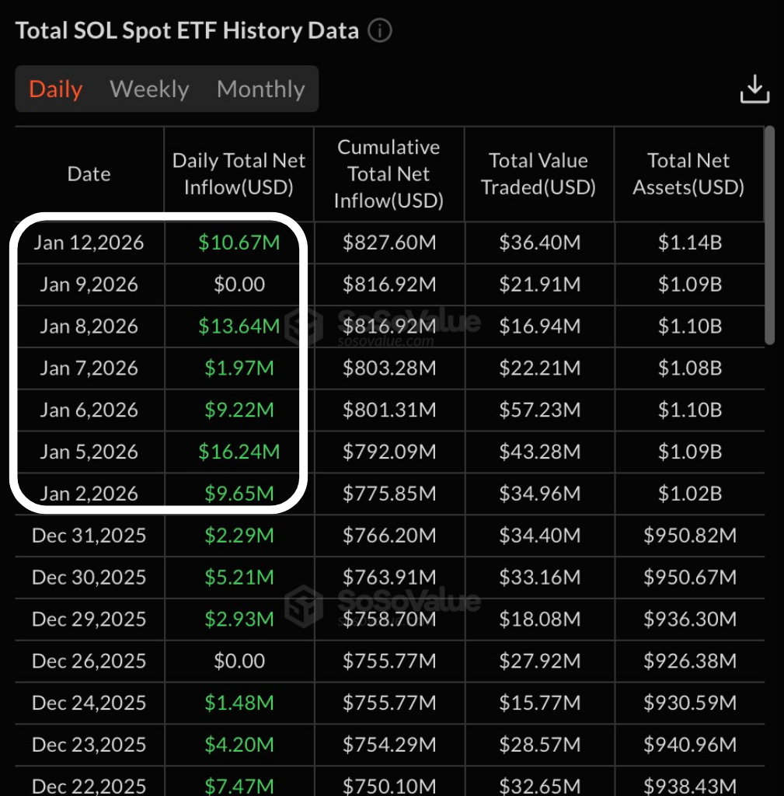Viewport: 784px width, 796px height.
Task: Click the info icon beside the title
Action: tap(380, 31)
